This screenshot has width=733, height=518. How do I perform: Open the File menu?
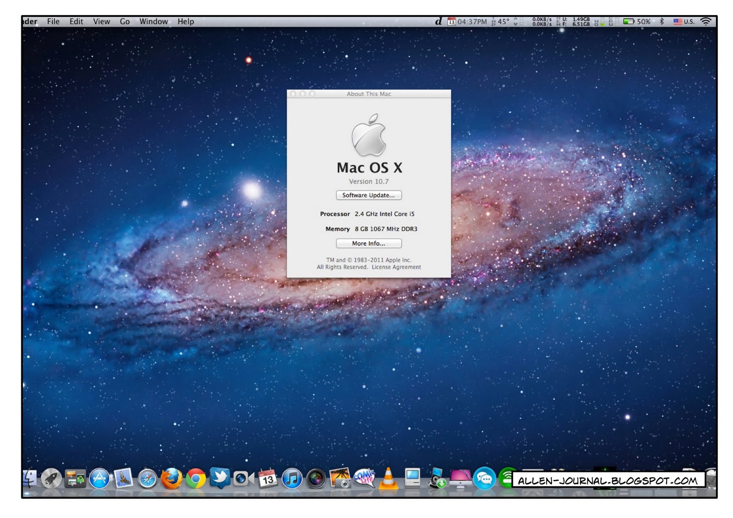[x=53, y=22]
